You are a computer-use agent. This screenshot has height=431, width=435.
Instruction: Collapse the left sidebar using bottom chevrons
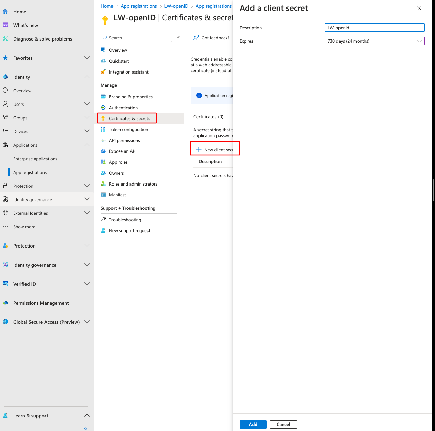click(86, 429)
